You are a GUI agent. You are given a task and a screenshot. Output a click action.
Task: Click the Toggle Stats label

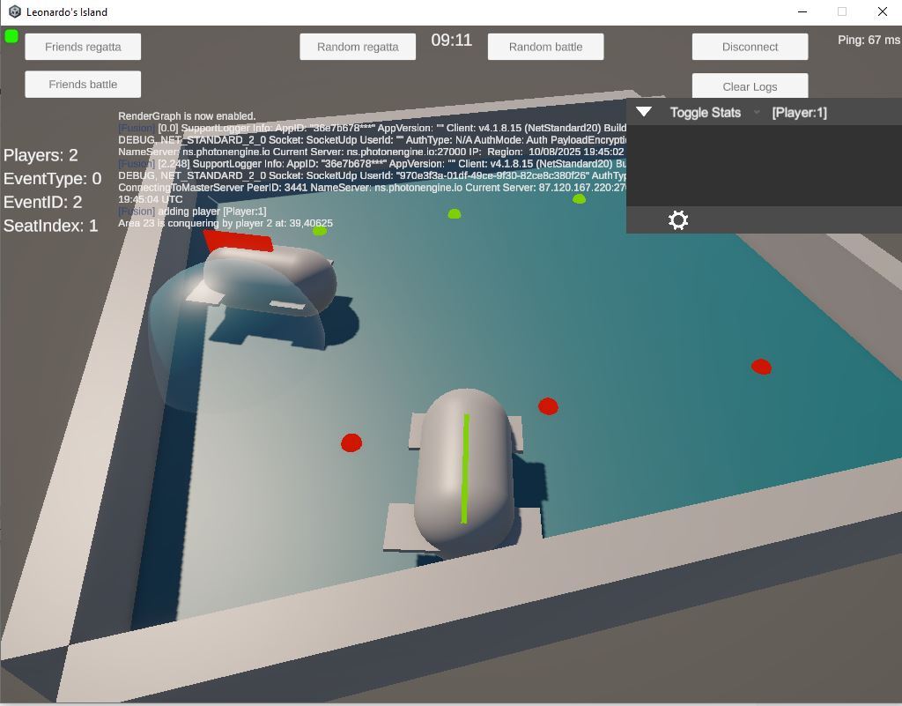(705, 113)
